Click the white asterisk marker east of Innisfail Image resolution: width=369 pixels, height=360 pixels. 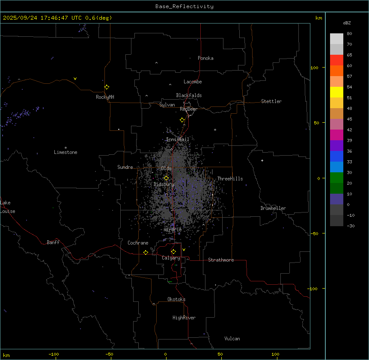click(x=215, y=130)
